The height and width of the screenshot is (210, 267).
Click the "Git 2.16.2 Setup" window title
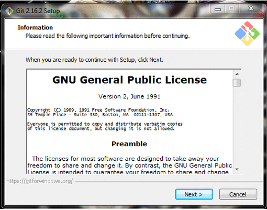[x=38, y=11]
